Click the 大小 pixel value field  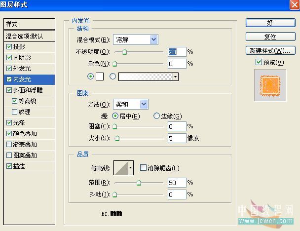pyautogui.click(x=177, y=138)
